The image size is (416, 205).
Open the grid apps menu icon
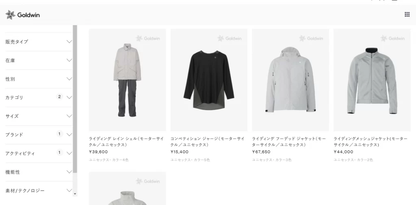coord(407,15)
